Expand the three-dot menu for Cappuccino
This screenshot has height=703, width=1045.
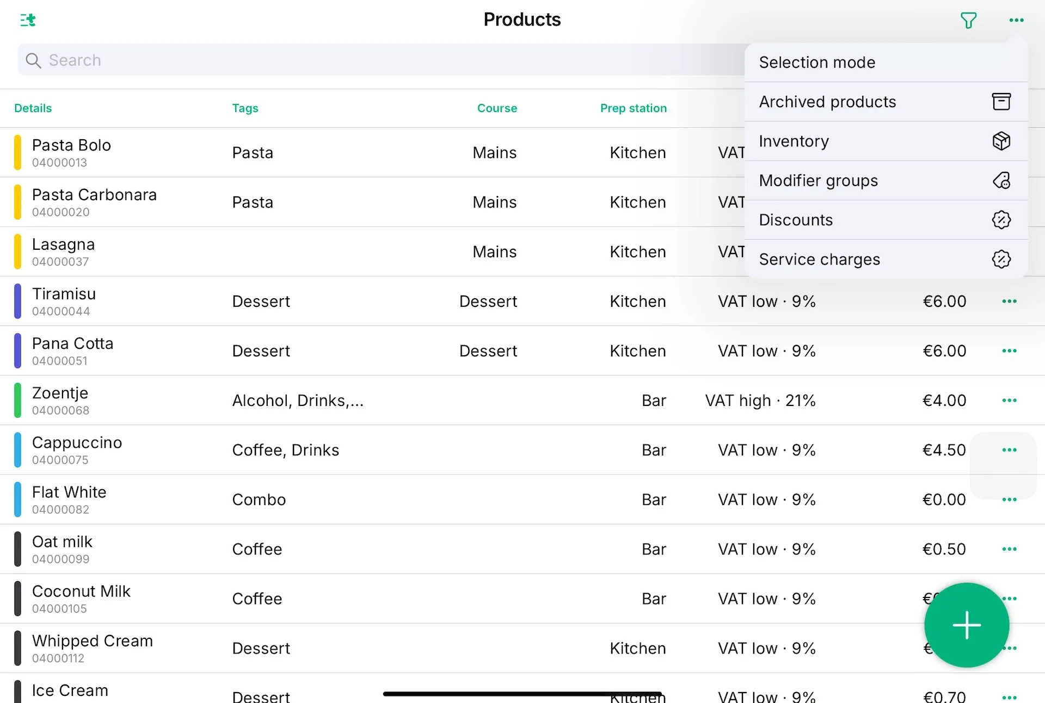(x=1009, y=450)
